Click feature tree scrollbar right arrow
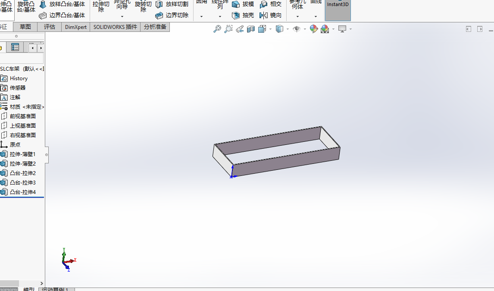Screen dimensions: 494x291 pyautogui.click(x=41, y=283)
